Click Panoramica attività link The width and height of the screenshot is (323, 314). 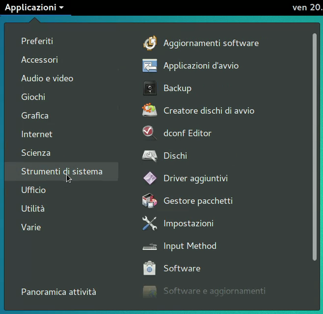[58, 292]
